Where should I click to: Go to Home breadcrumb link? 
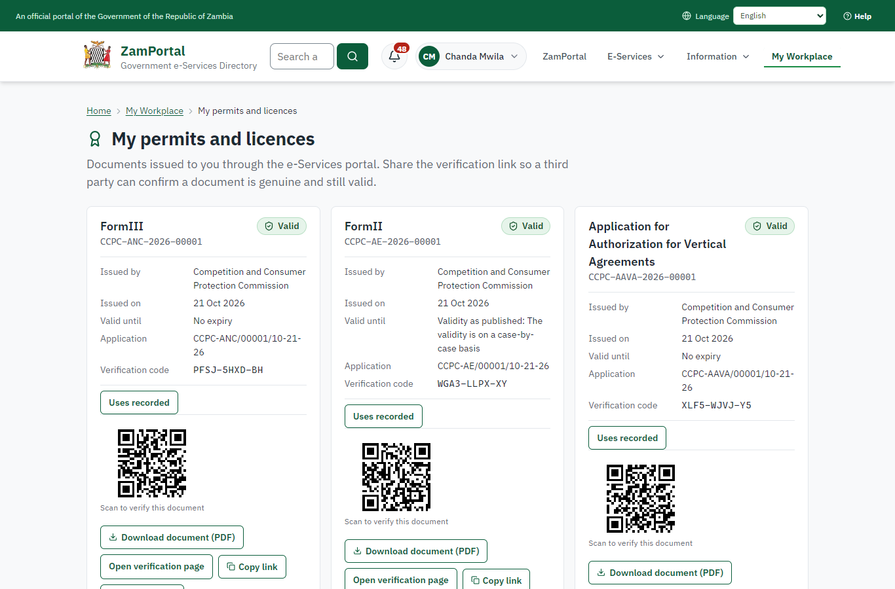(x=99, y=111)
